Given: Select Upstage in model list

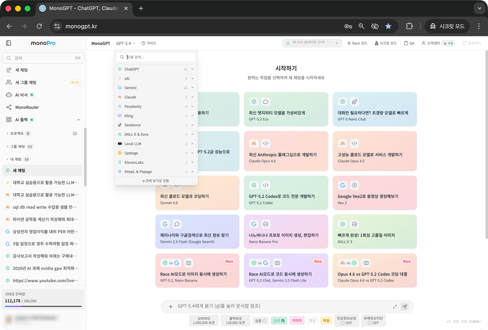Looking at the screenshot, I should pyautogui.click(x=156, y=153).
